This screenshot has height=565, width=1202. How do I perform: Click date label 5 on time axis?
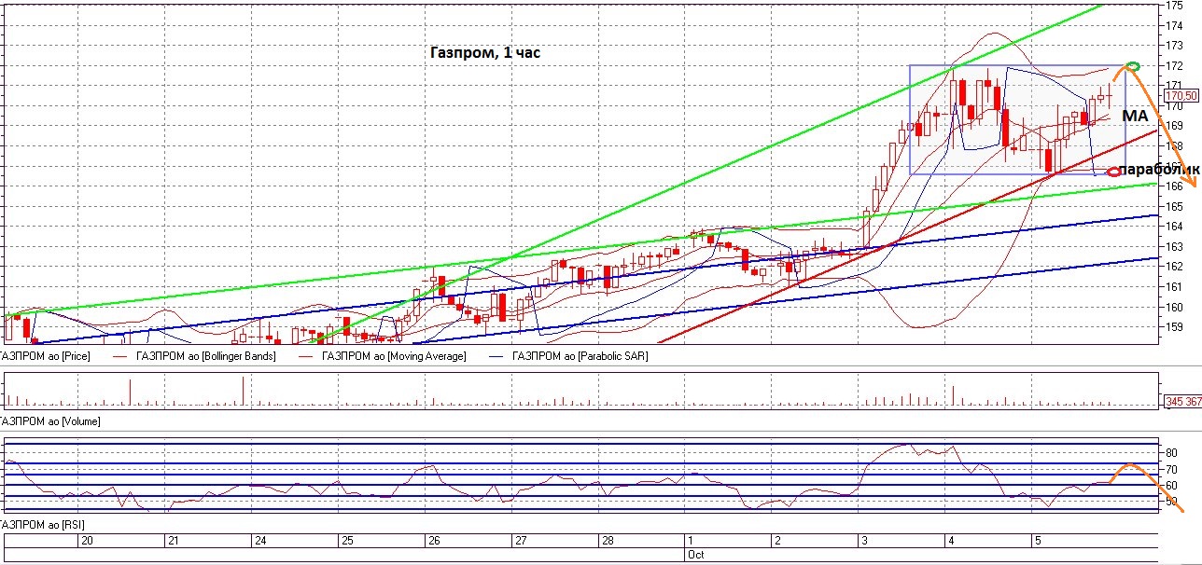[x=1037, y=541]
